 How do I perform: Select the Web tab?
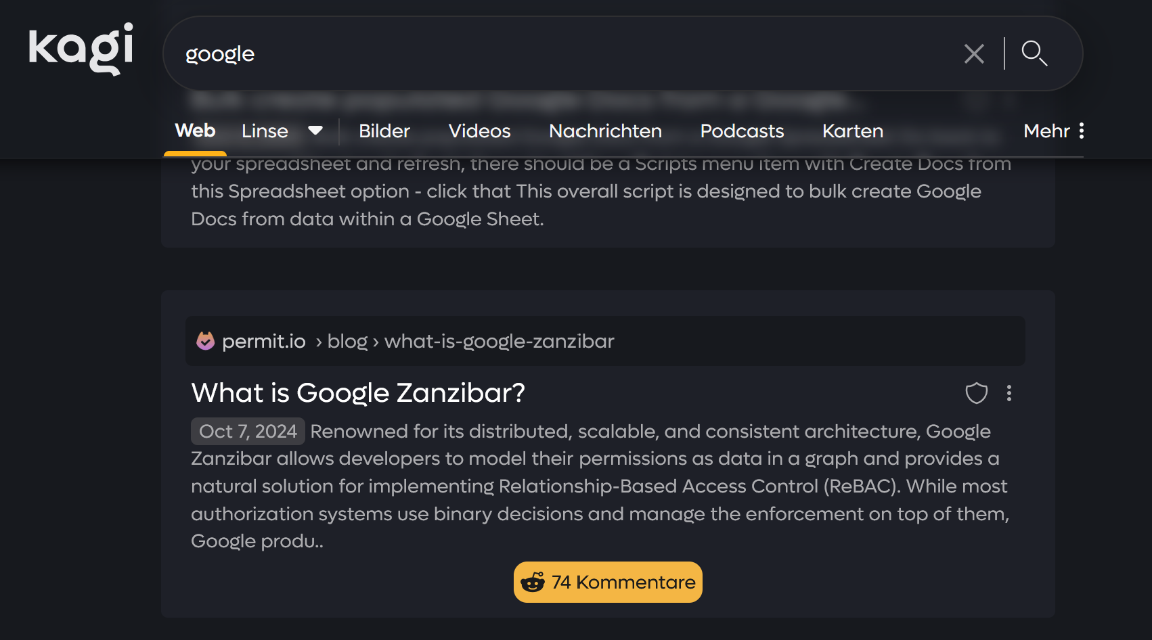[x=195, y=131]
